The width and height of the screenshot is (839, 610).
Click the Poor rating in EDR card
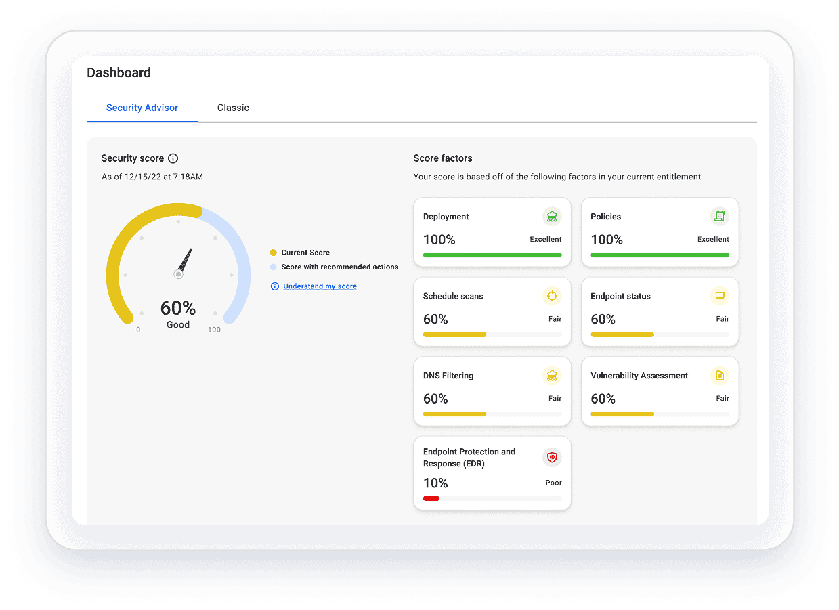coord(554,483)
